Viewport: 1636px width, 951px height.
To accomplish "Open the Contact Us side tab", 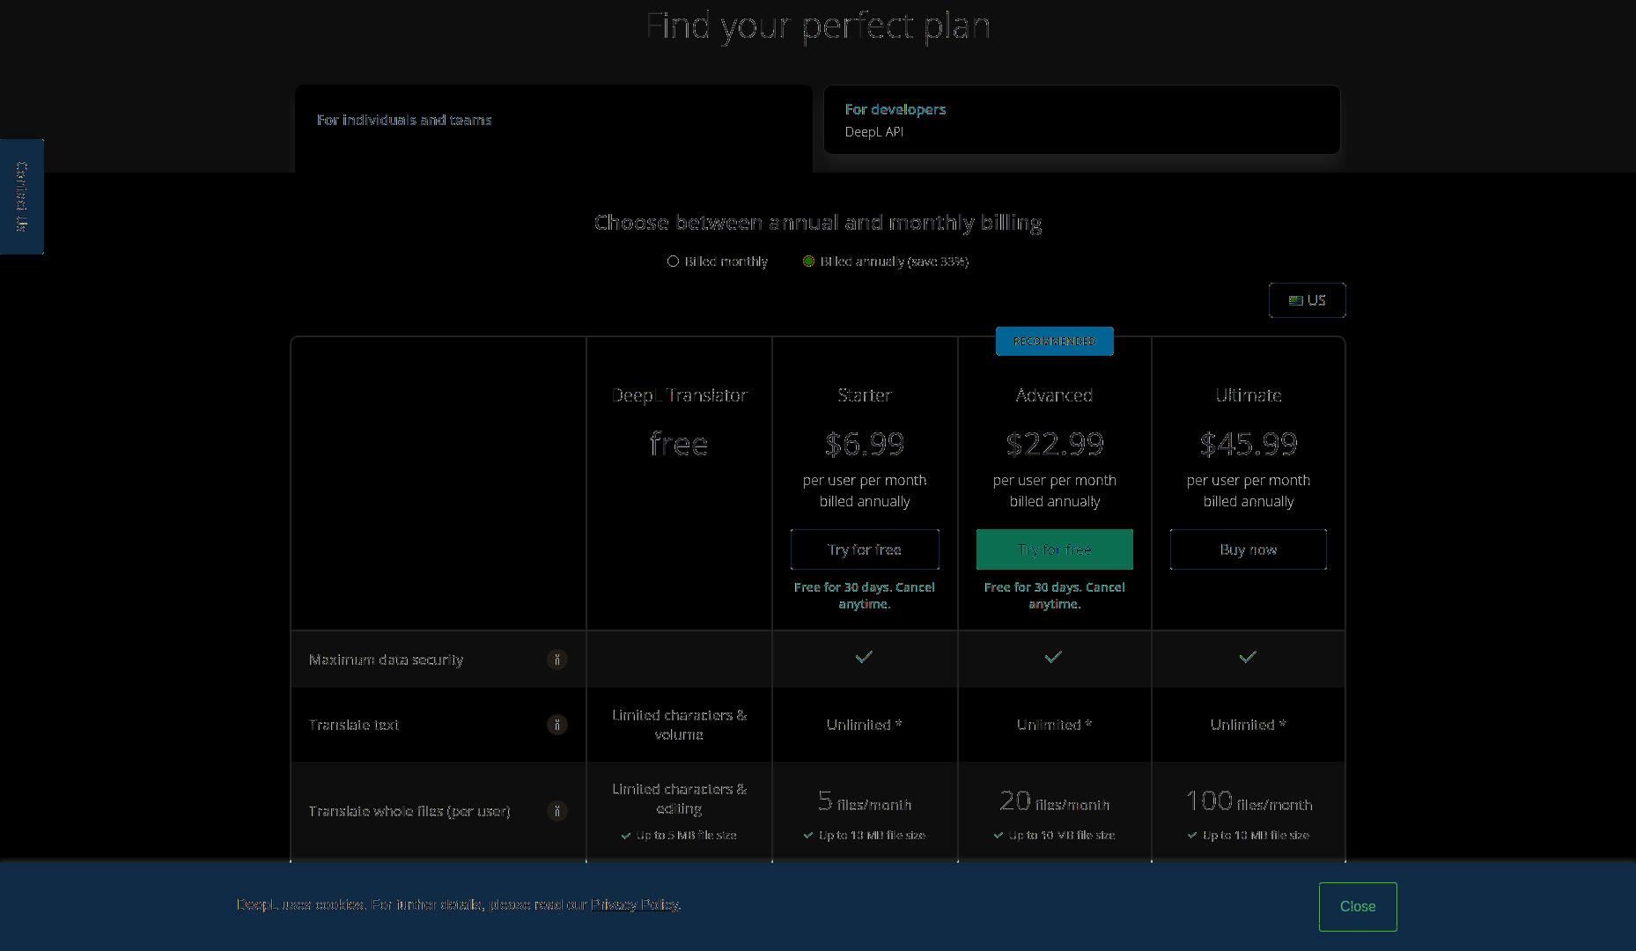I will [x=22, y=196].
